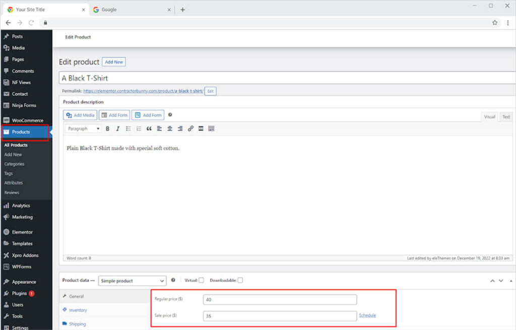Insert a blockquote
This screenshot has width=516, height=330.
click(x=149, y=129)
